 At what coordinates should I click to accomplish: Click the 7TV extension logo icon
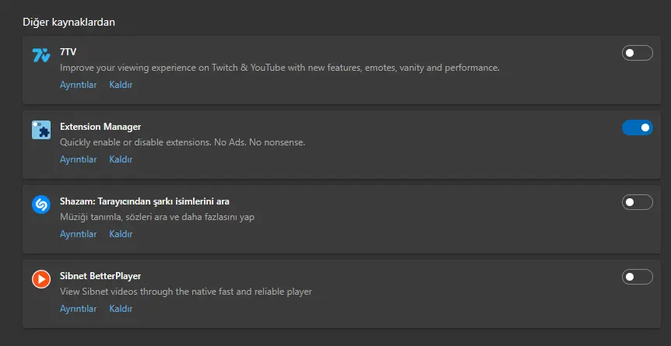41,55
